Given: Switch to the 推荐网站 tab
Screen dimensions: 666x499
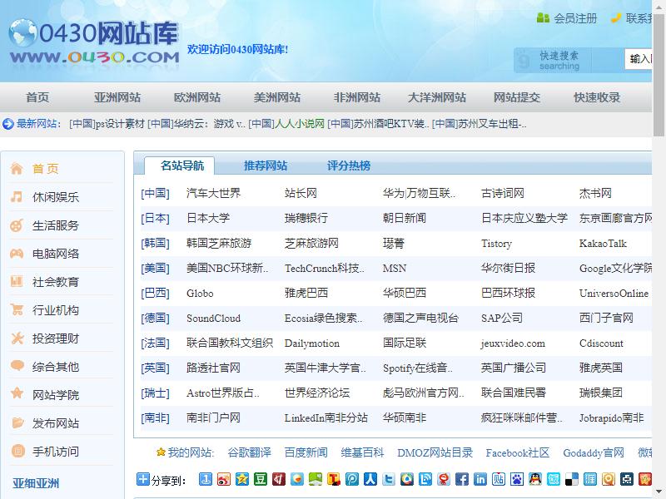Looking at the screenshot, I should 266,166.
